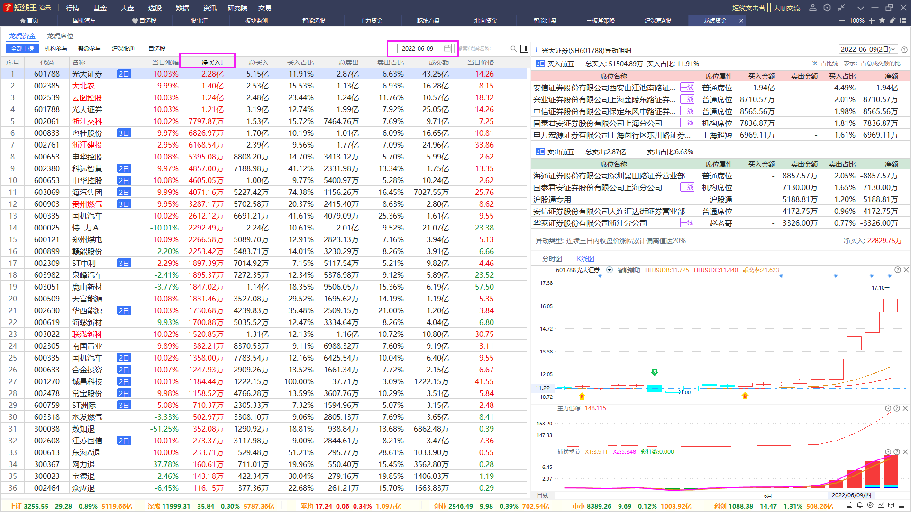
Task: Open the 主力追踪 indicator hexagon settings
Action: click(888, 408)
